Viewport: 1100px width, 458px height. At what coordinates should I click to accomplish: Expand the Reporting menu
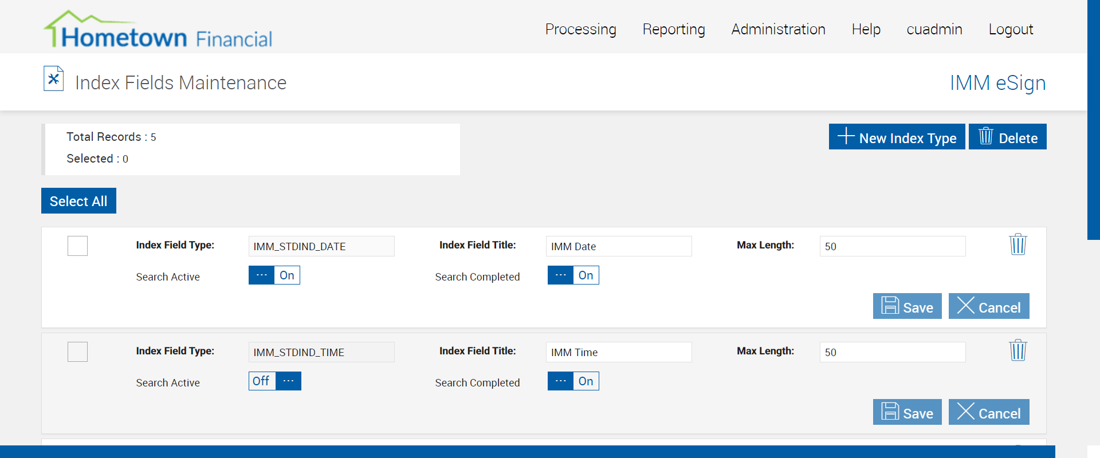point(674,29)
